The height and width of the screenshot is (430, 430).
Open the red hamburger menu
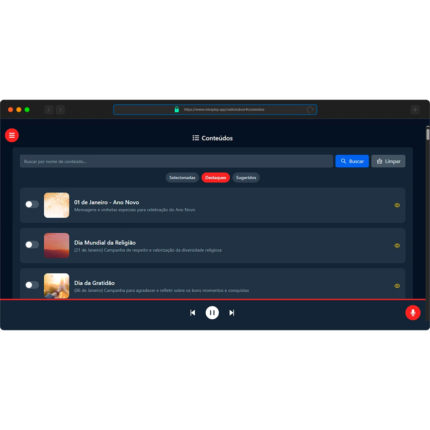point(12,135)
